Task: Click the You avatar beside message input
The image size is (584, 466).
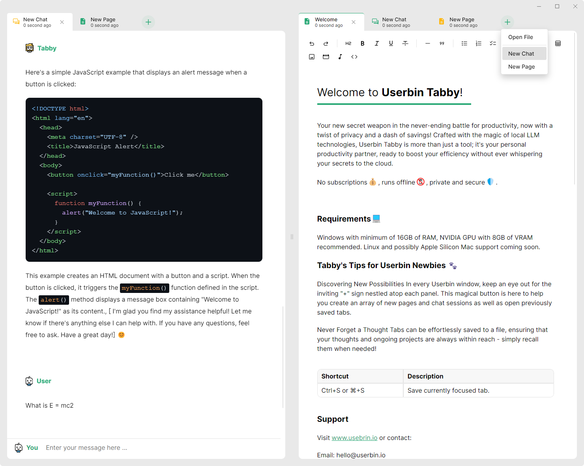Action: pos(19,447)
